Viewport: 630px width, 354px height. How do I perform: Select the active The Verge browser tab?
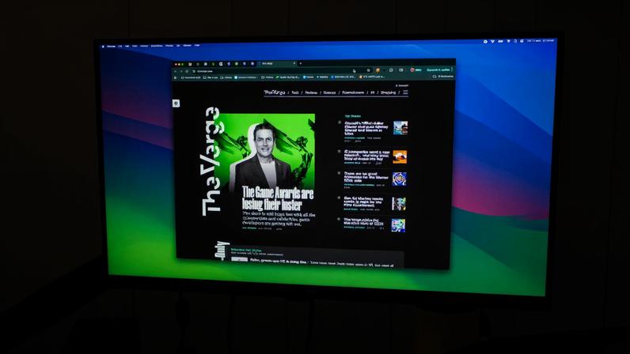(276, 63)
